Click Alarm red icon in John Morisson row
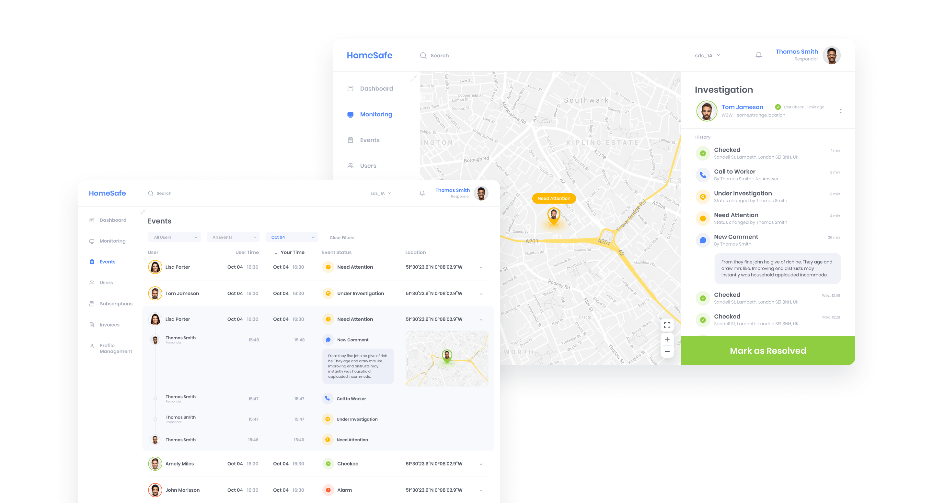This screenshot has width=933, height=503. point(328,490)
